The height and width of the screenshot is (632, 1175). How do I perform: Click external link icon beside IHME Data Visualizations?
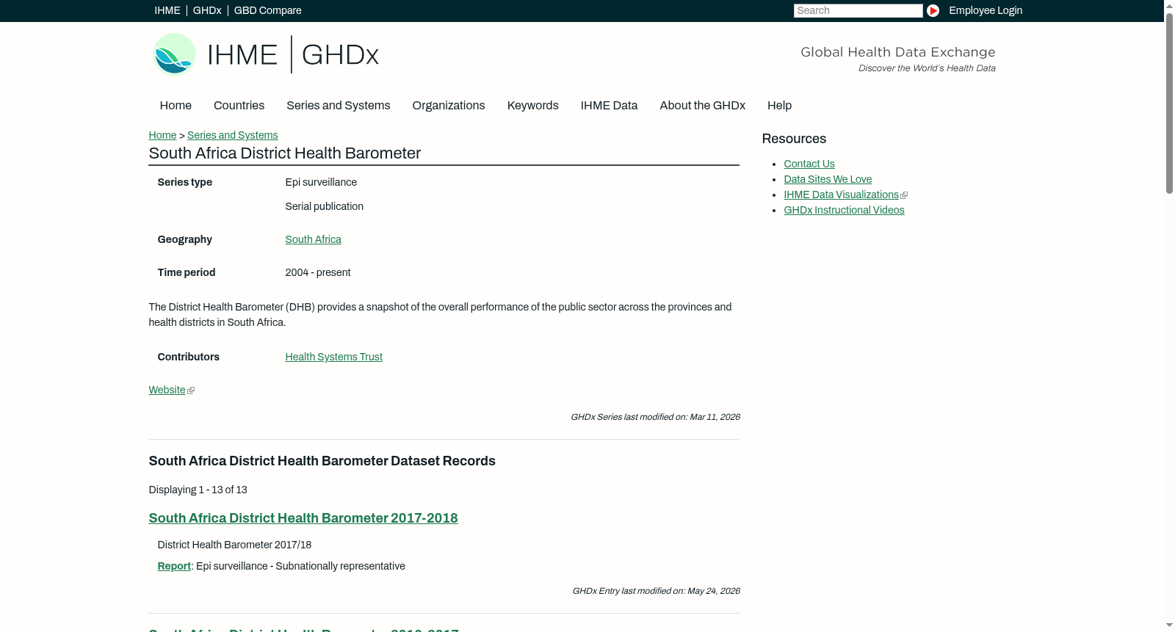(904, 195)
